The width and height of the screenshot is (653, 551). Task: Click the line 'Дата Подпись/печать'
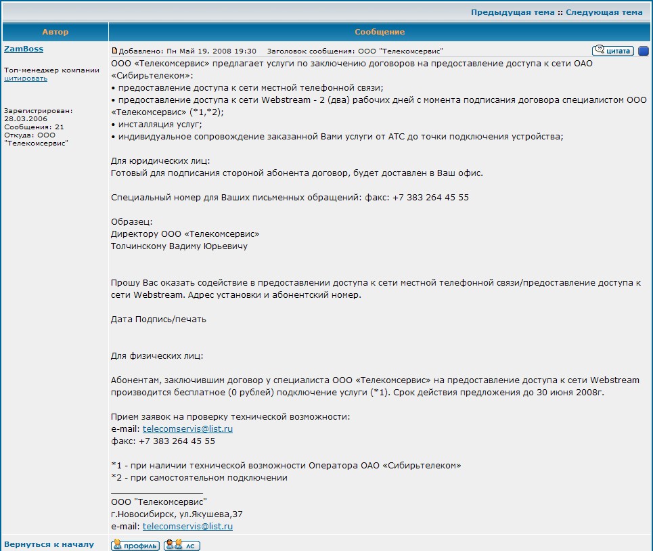coord(158,319)
